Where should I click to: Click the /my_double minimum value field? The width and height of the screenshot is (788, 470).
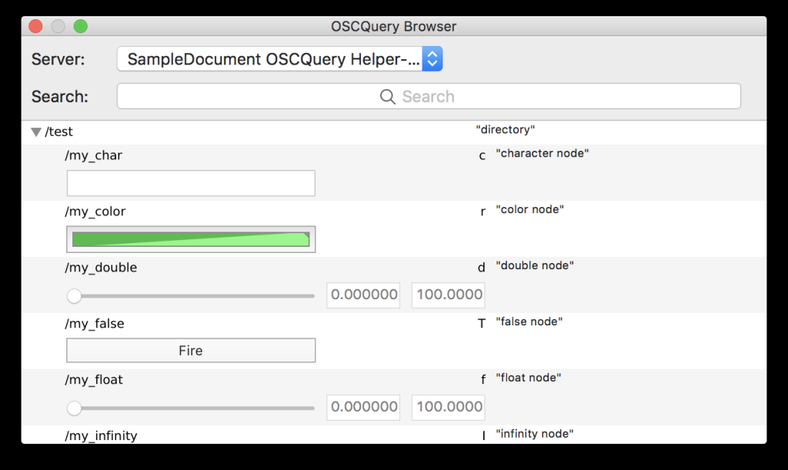(363, 295)
